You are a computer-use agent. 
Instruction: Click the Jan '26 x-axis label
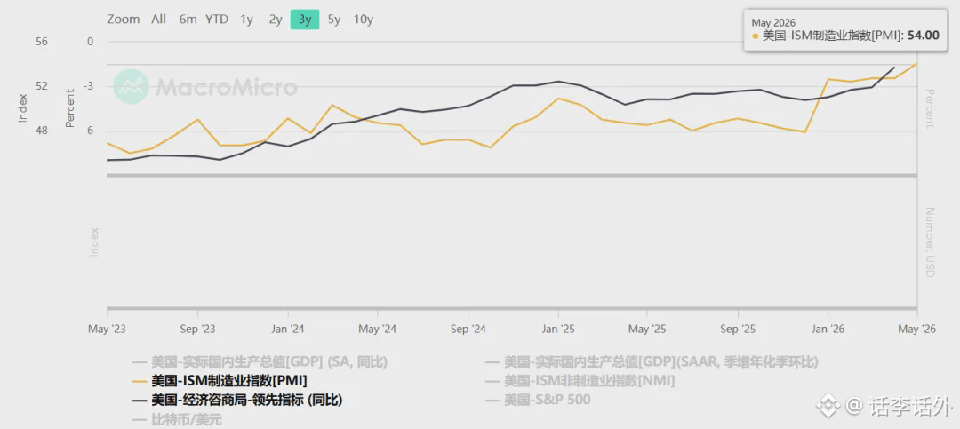point(828,330)
